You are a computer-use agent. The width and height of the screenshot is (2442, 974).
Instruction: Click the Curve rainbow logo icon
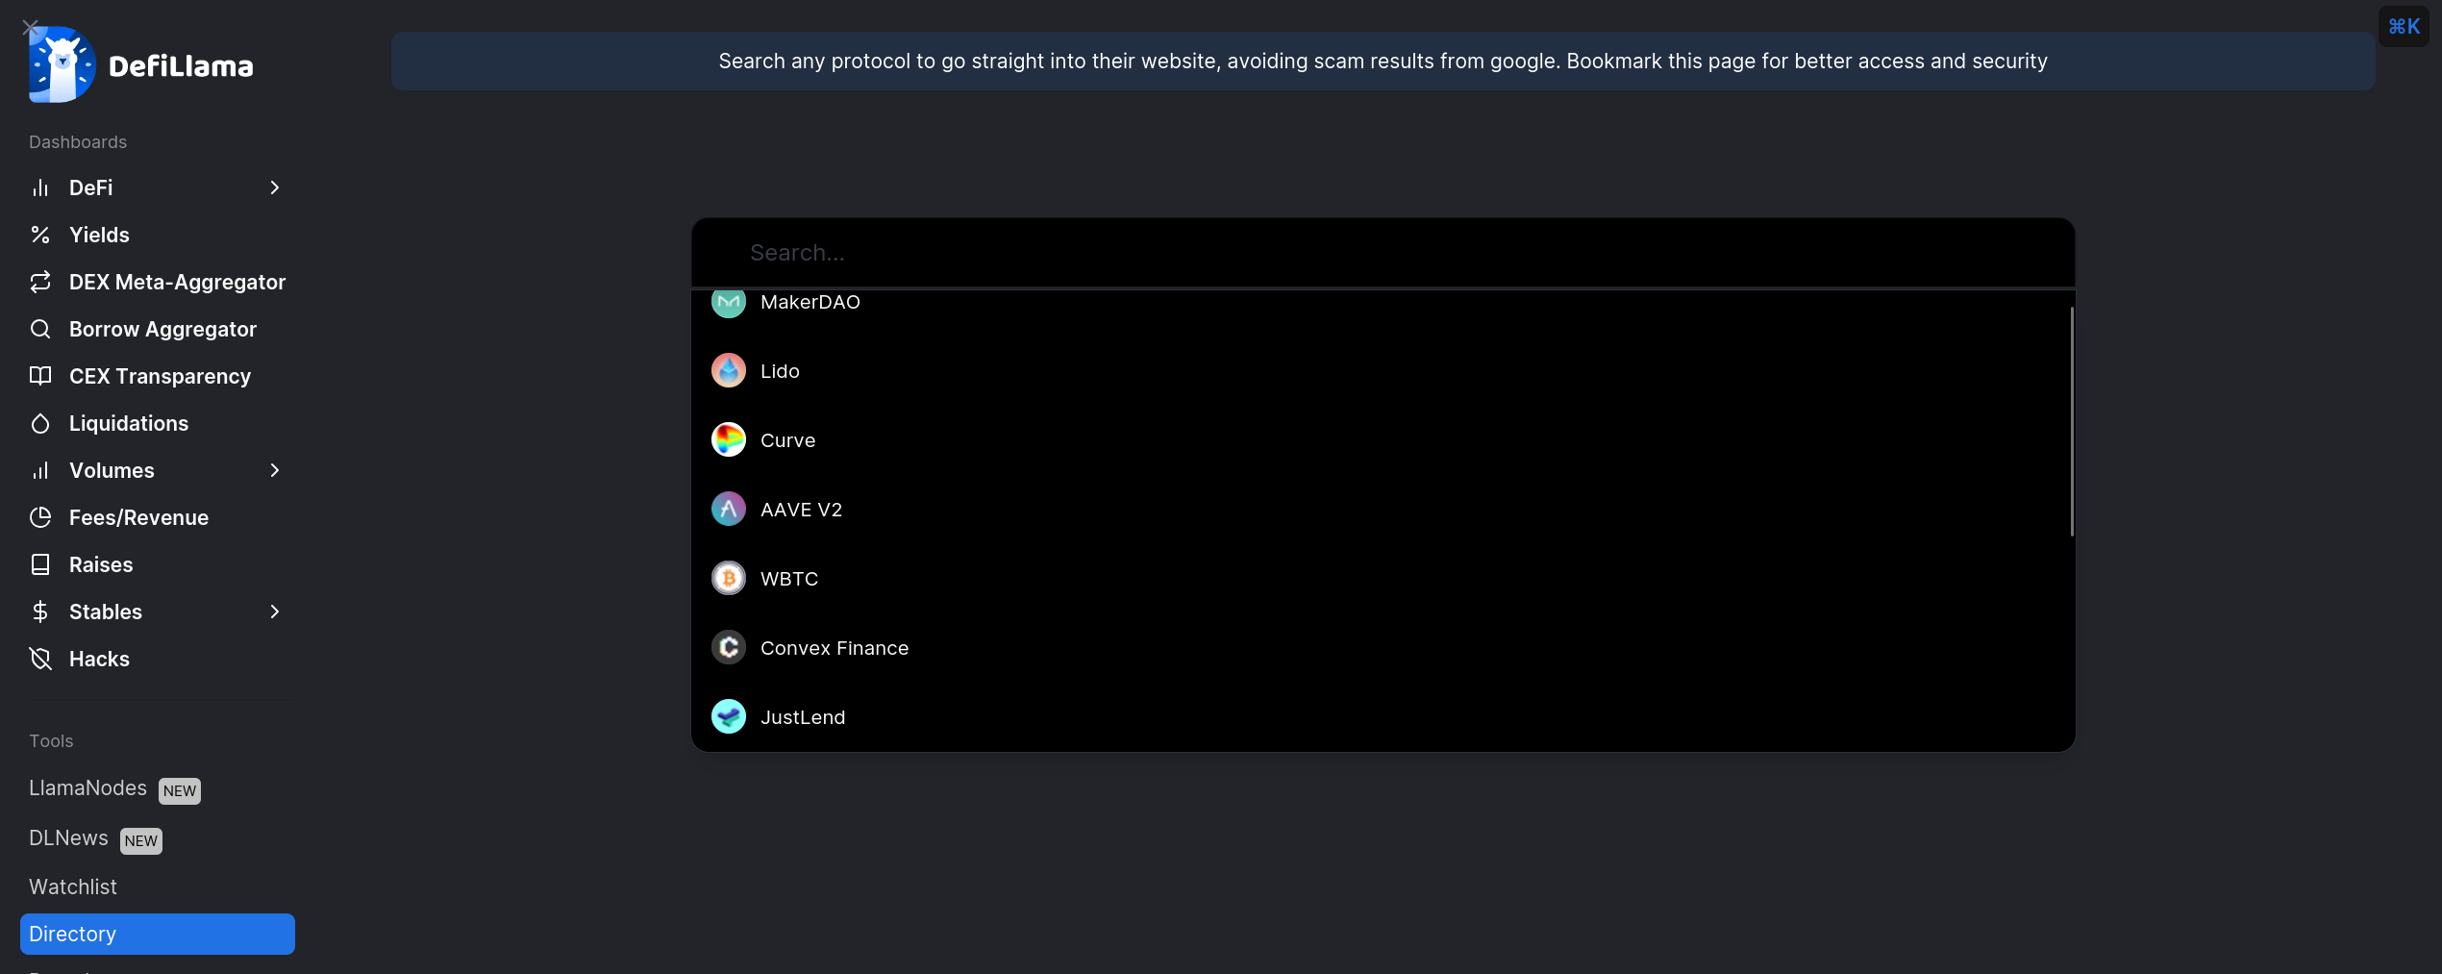728,440
